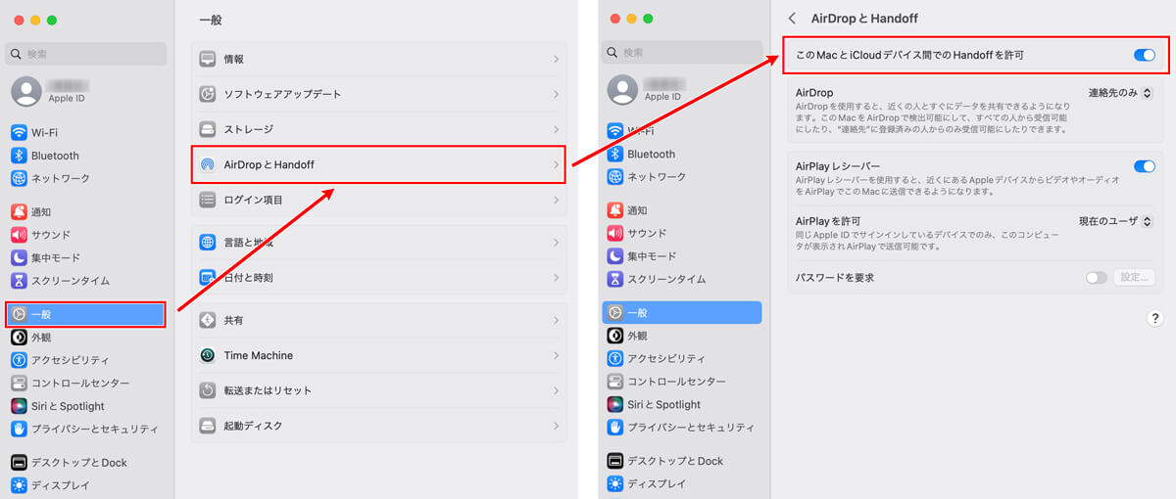
Task: Click Wi-Fi icon in right window sidebar
Action: tap(615, 131)
